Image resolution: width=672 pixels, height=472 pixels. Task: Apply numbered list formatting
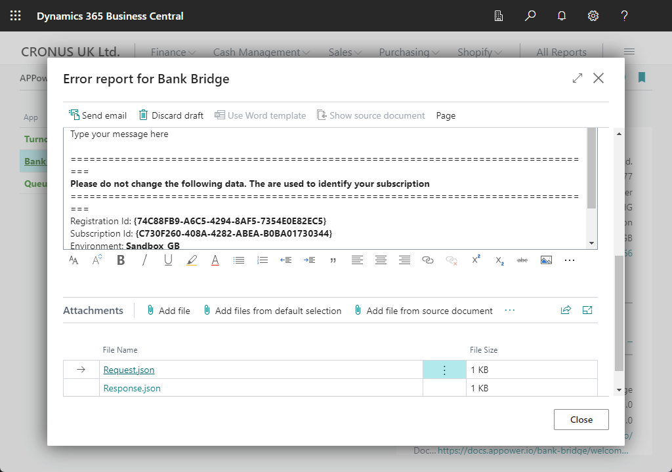pos(262,260)
